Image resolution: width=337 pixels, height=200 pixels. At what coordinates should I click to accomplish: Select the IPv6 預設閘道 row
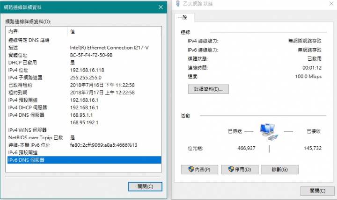[84, 153]
